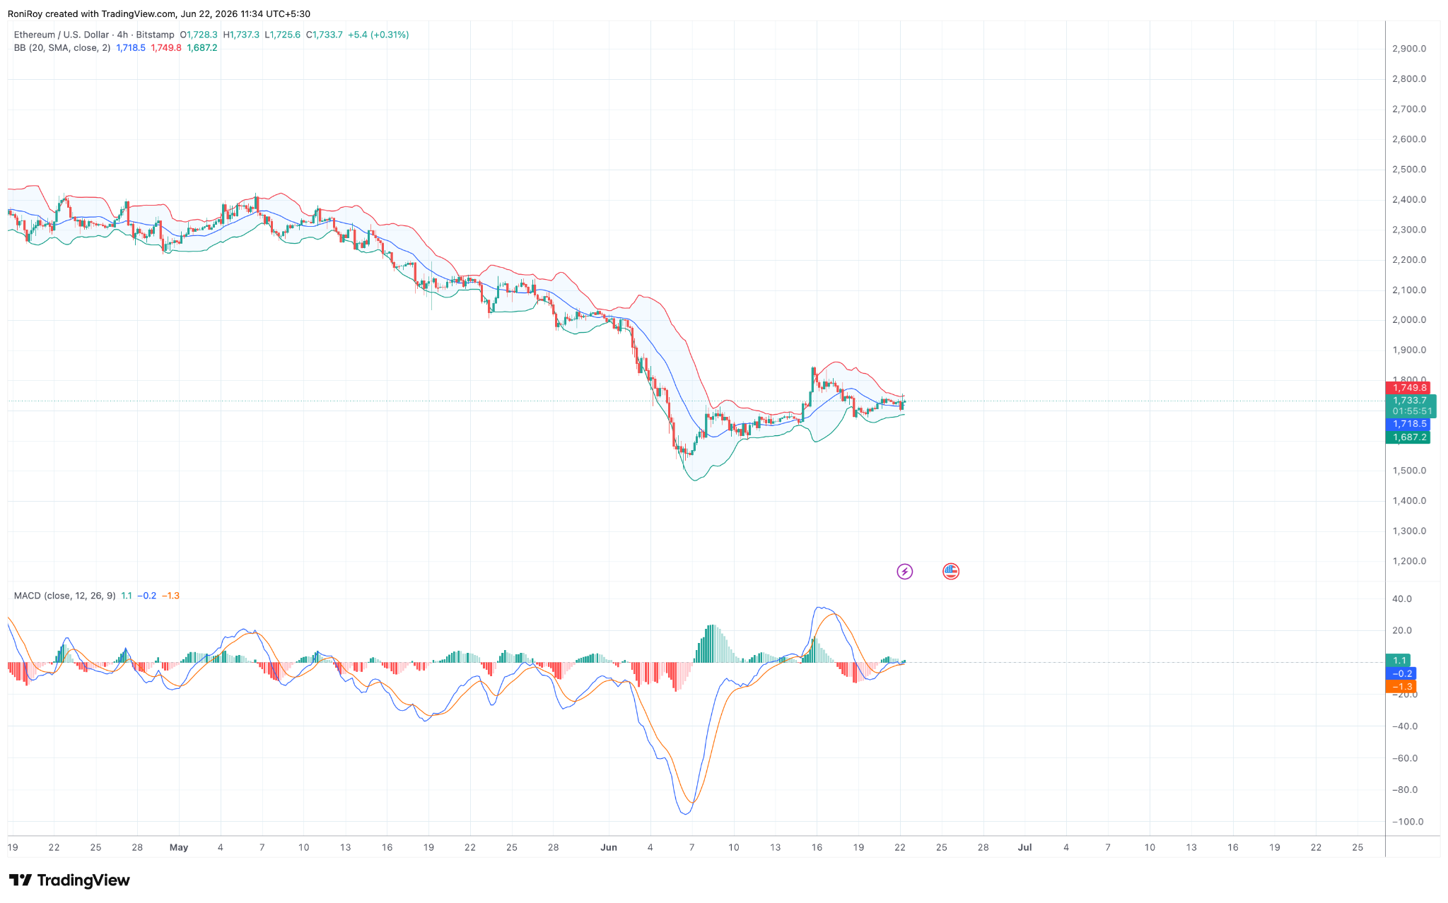Click the green 1,687.2 lower band price label
Image resolution: width=1448 pixels, height=903 pixels.
tap(1408, 437)
